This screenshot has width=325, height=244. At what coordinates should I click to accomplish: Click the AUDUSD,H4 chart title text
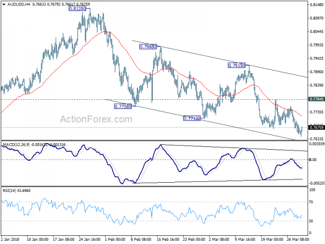(18, 4)
